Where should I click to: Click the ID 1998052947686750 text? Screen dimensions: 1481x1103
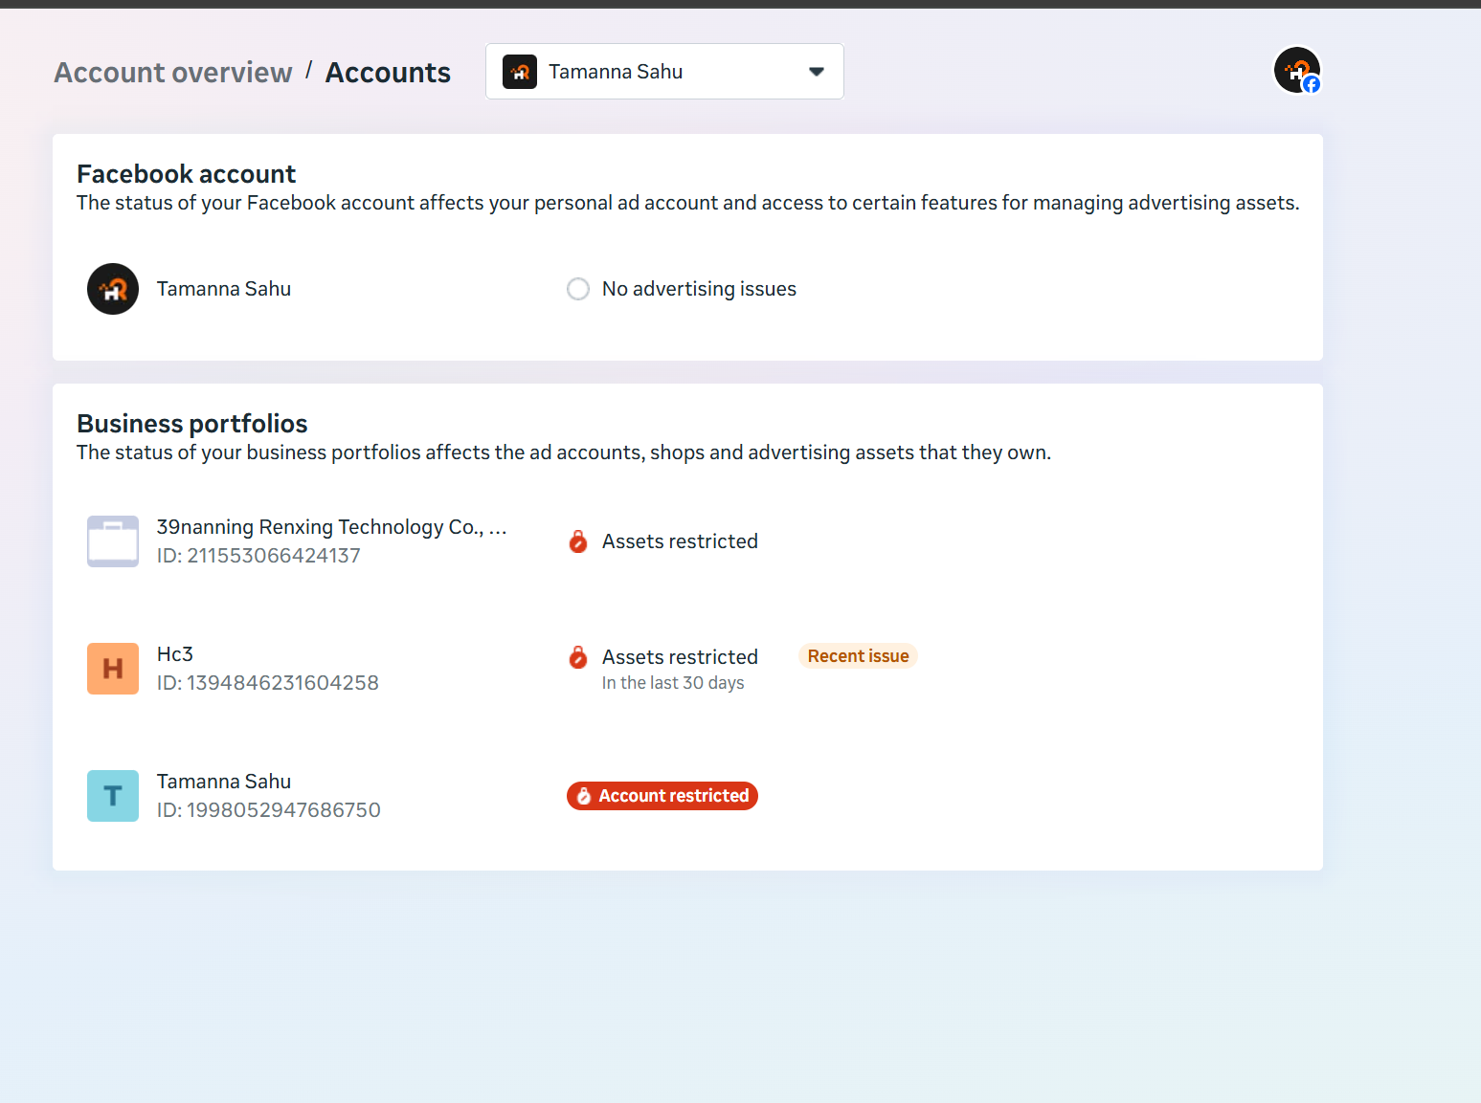coord(269,810)
